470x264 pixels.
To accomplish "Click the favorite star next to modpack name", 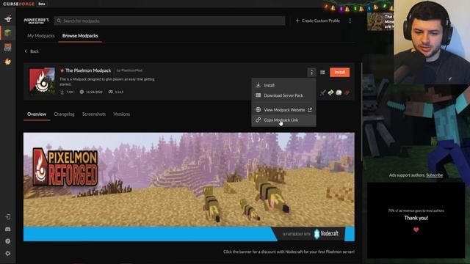I will point(62,70).
